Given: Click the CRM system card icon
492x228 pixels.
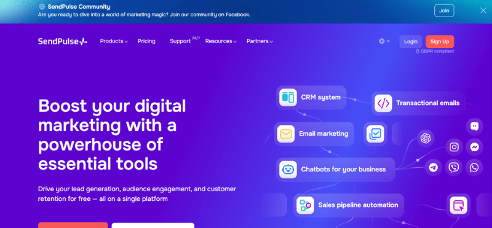Looking at the screenshot, I should 288,97.
